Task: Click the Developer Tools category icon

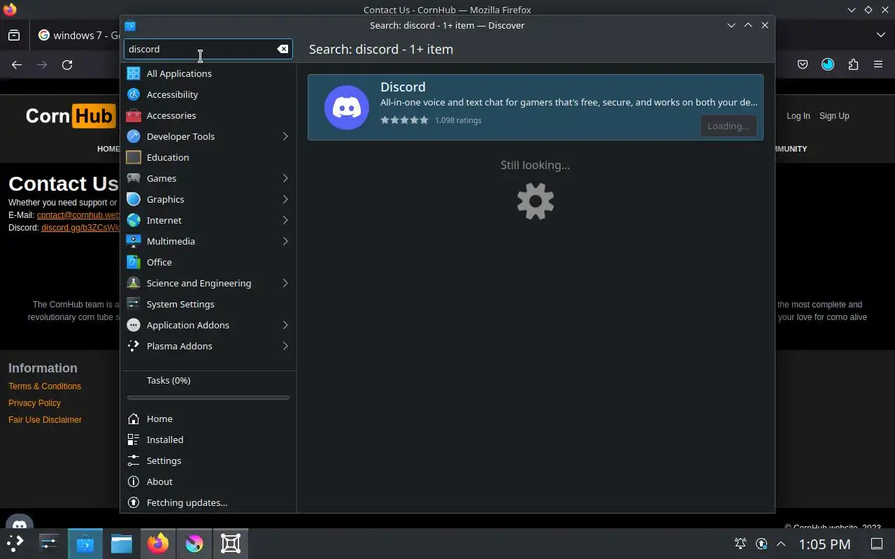Action: point(134,136)
